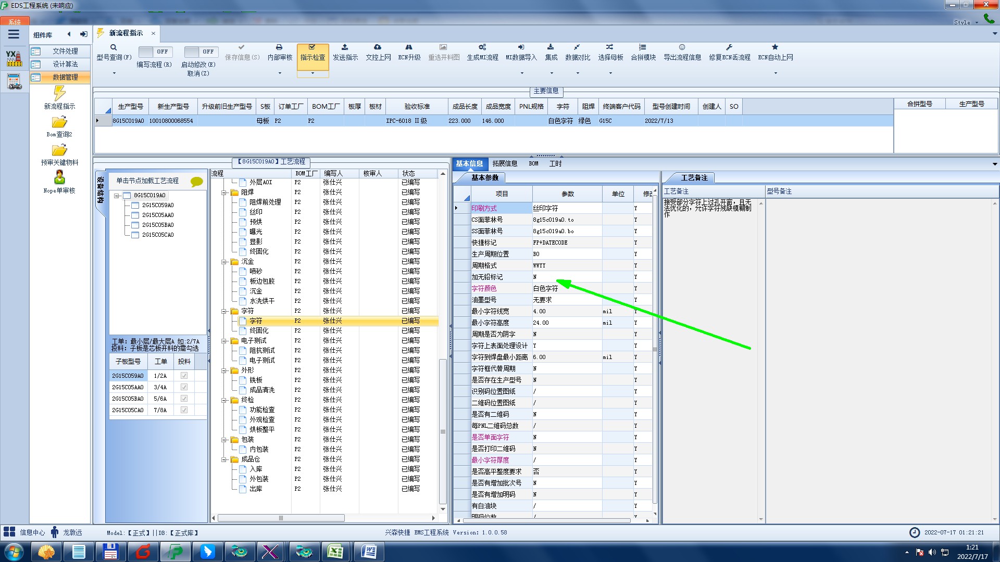Image resolution: width=1000 pixels, height=562 pixels.
Task: Click the 内部审核 printer icon
Action: tap(279, 47)
